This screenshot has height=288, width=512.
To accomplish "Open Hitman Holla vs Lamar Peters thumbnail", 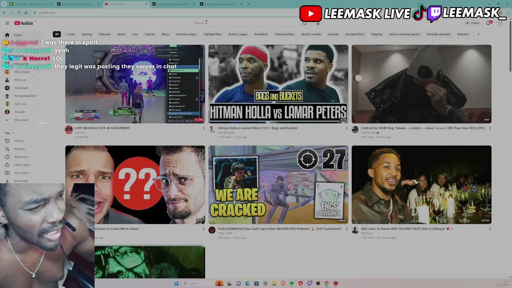I will click(278, 84).
